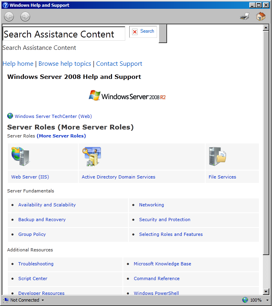Maximize the Help and Support window
The image size is (272, 306).
(x=258, y=5)
